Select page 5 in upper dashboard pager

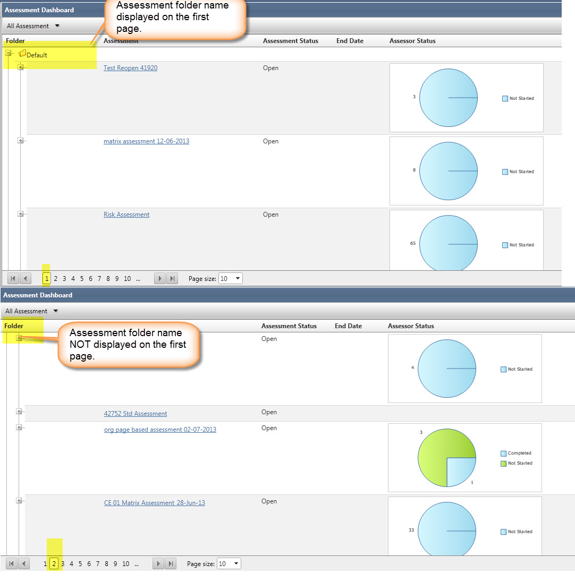82,278
